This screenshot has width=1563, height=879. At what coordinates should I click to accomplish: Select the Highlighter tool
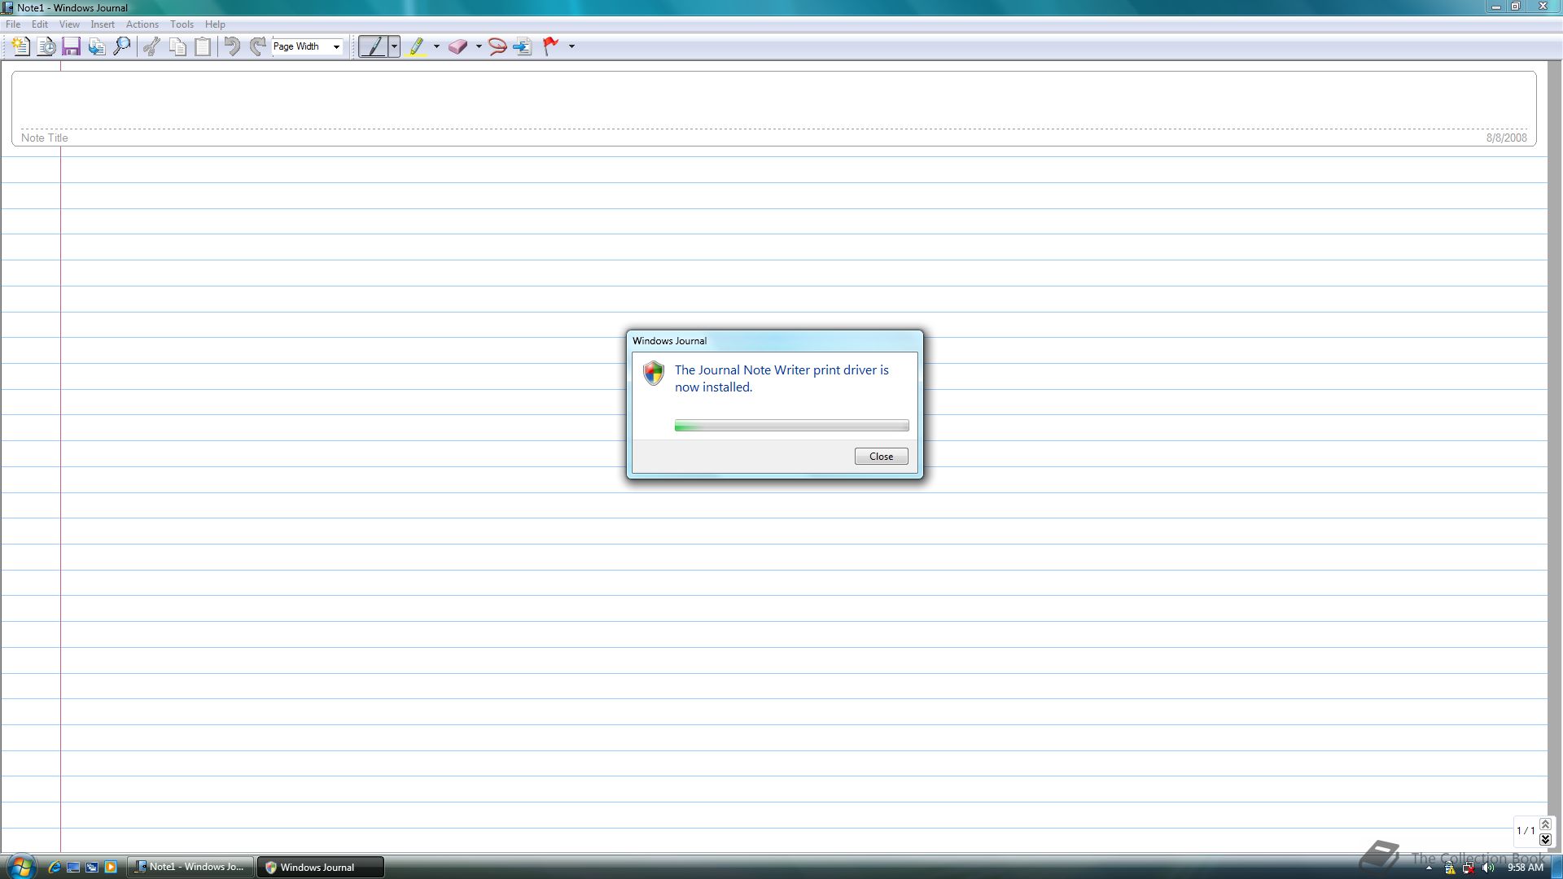coord(417,46)
